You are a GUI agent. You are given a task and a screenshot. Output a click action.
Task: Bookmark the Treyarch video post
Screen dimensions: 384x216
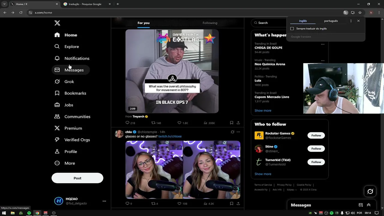(x=232, y=123)
